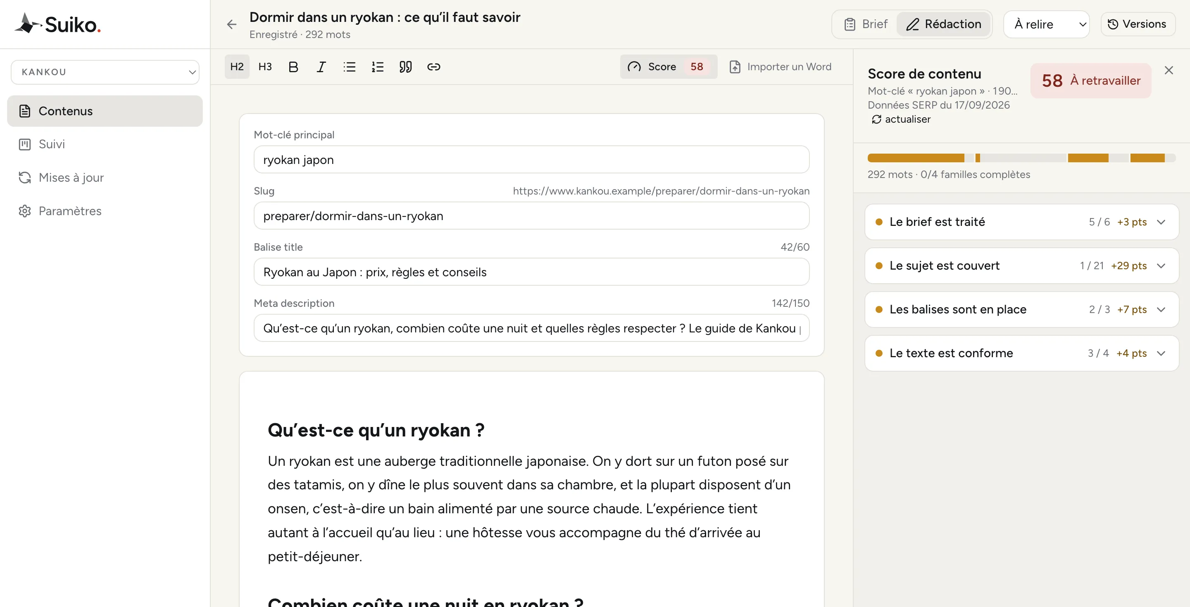Click the 58 À retravailler badge
This screenshot has height=607, width=1190.
tap(1091, 81)
